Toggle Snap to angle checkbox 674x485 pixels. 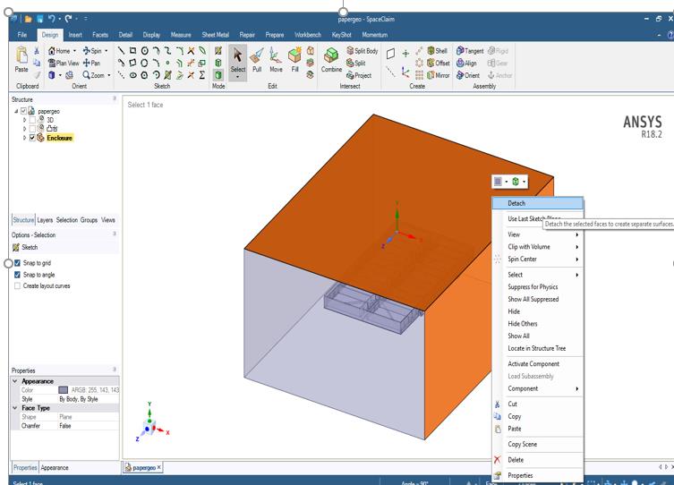[x=17, y=275]
